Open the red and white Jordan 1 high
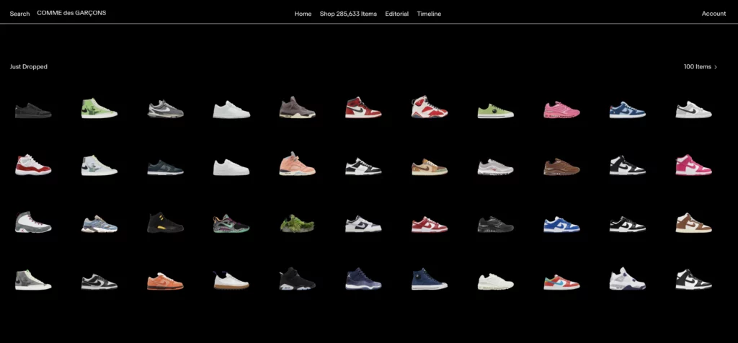This screenshot has width=738, height=343. [x=363, y=108]
